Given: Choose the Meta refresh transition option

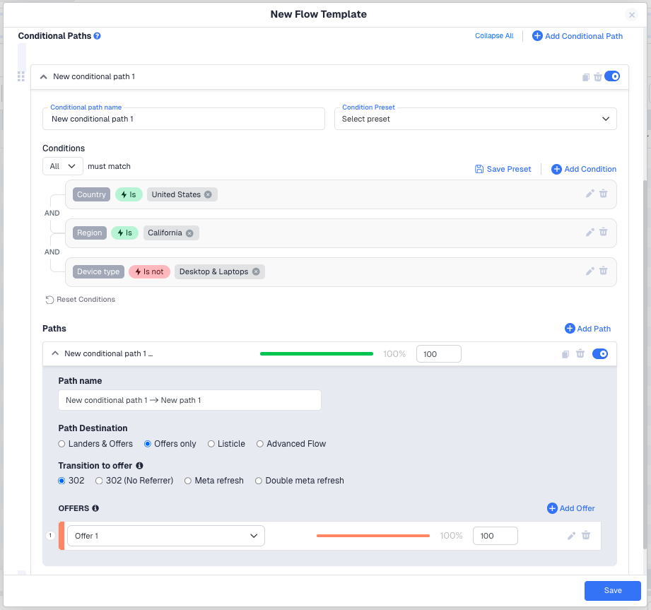Looking at the screenshot, I should coord(188,481).
